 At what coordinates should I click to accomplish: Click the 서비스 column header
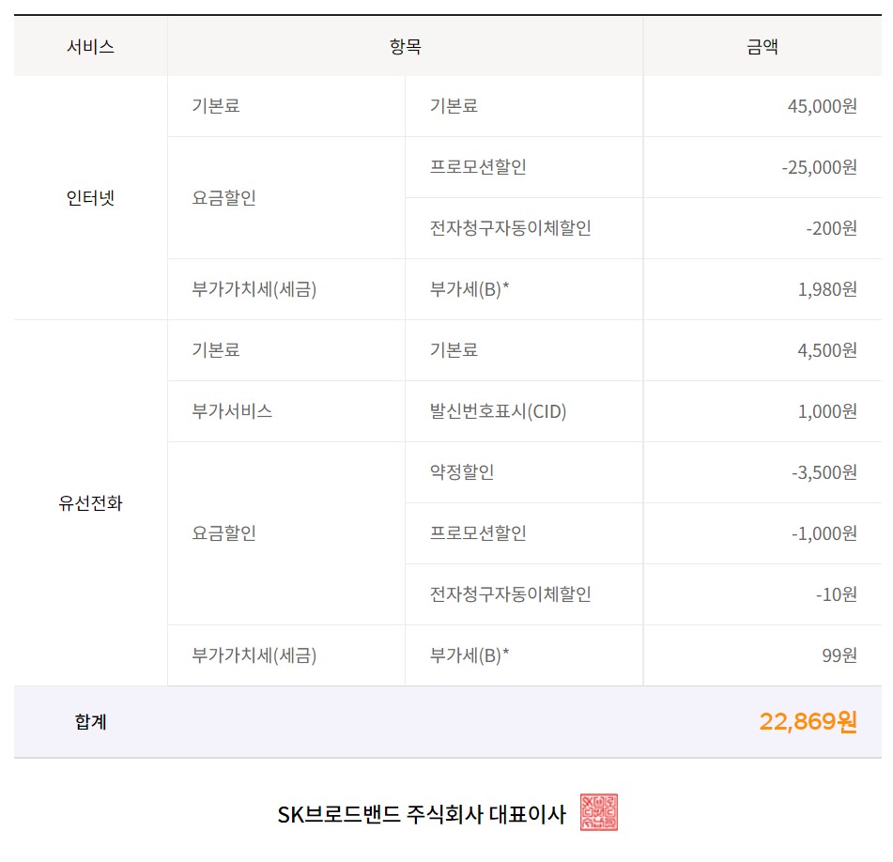click(90, 46)
